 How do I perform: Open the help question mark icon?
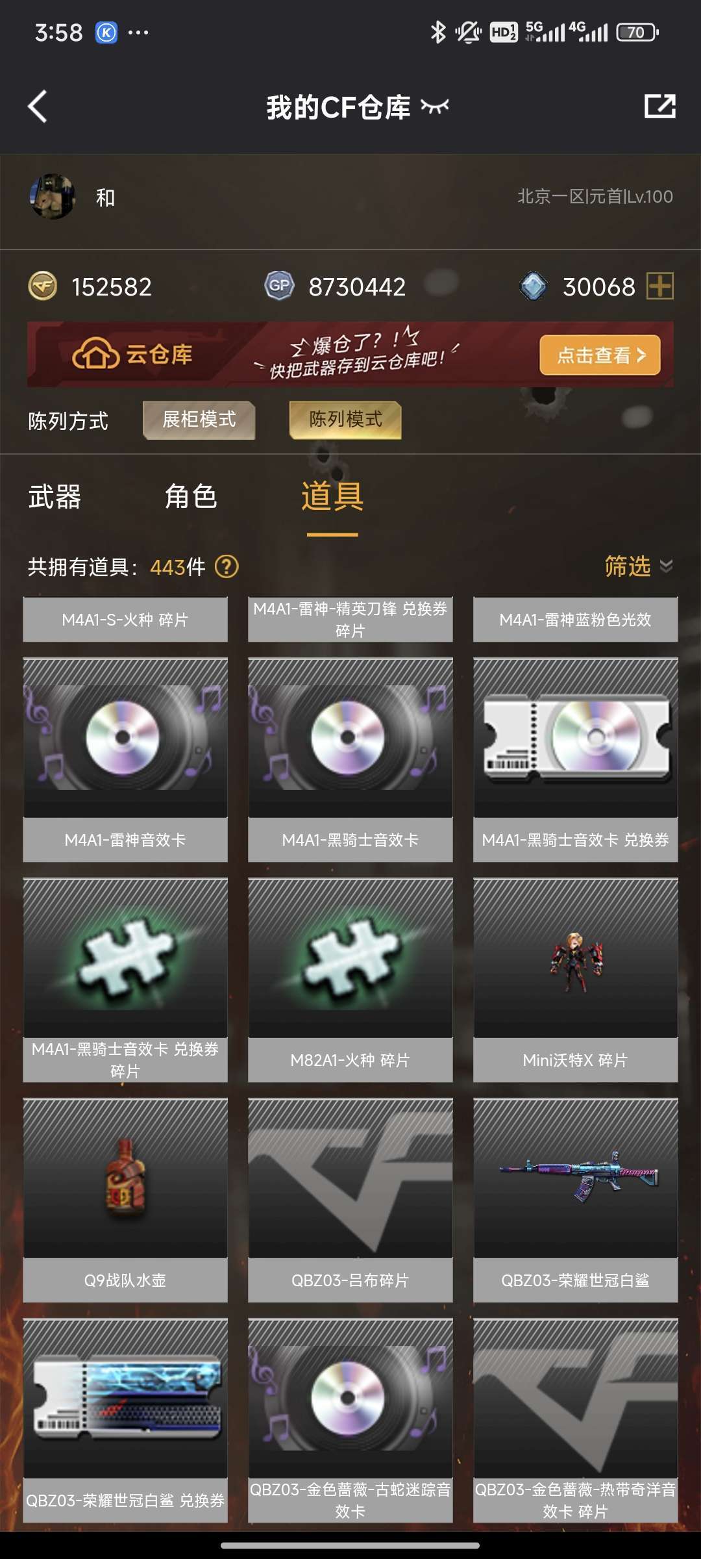coord(227,567)
